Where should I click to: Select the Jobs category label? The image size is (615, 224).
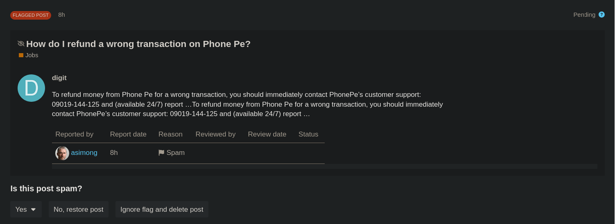point(32,55)
